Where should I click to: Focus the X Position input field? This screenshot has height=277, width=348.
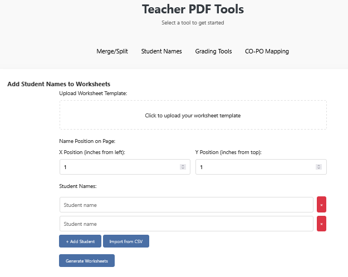coord(120,167)
